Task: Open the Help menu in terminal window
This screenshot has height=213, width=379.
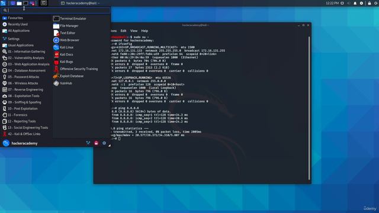Action: click(144, 31)
